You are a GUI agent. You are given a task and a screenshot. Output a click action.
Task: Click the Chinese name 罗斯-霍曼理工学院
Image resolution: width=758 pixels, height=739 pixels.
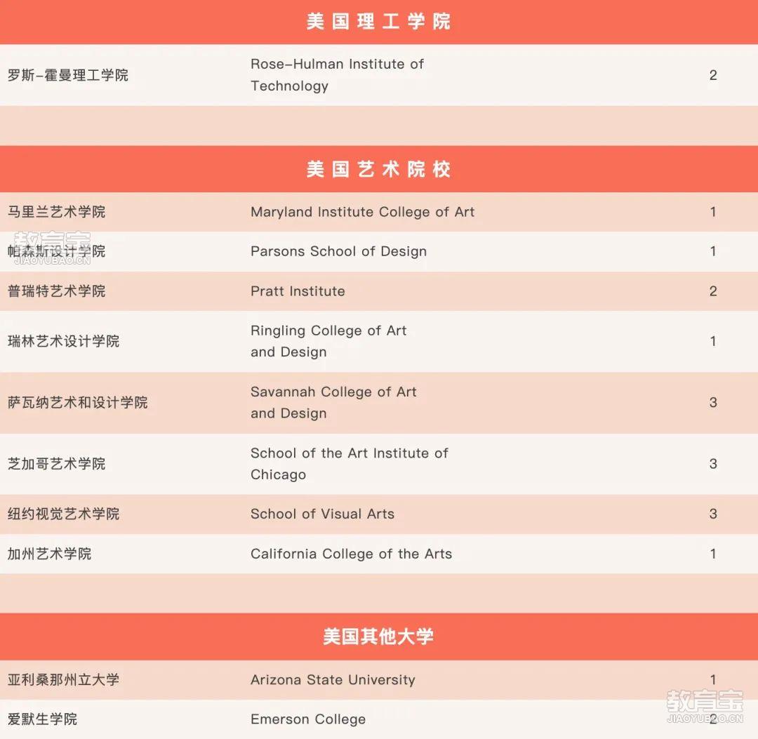coord(68,75)
